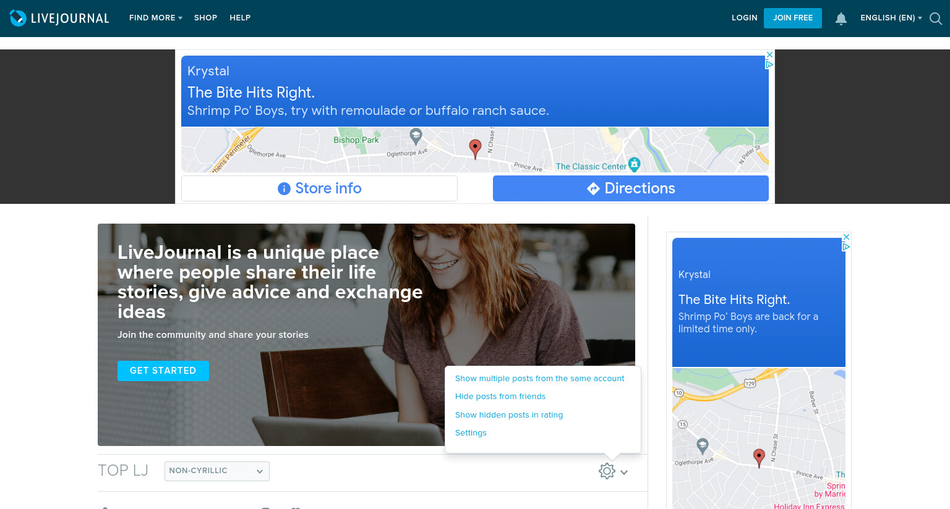
Task: Click the sidebar ad map
Action: click(759, 439)
